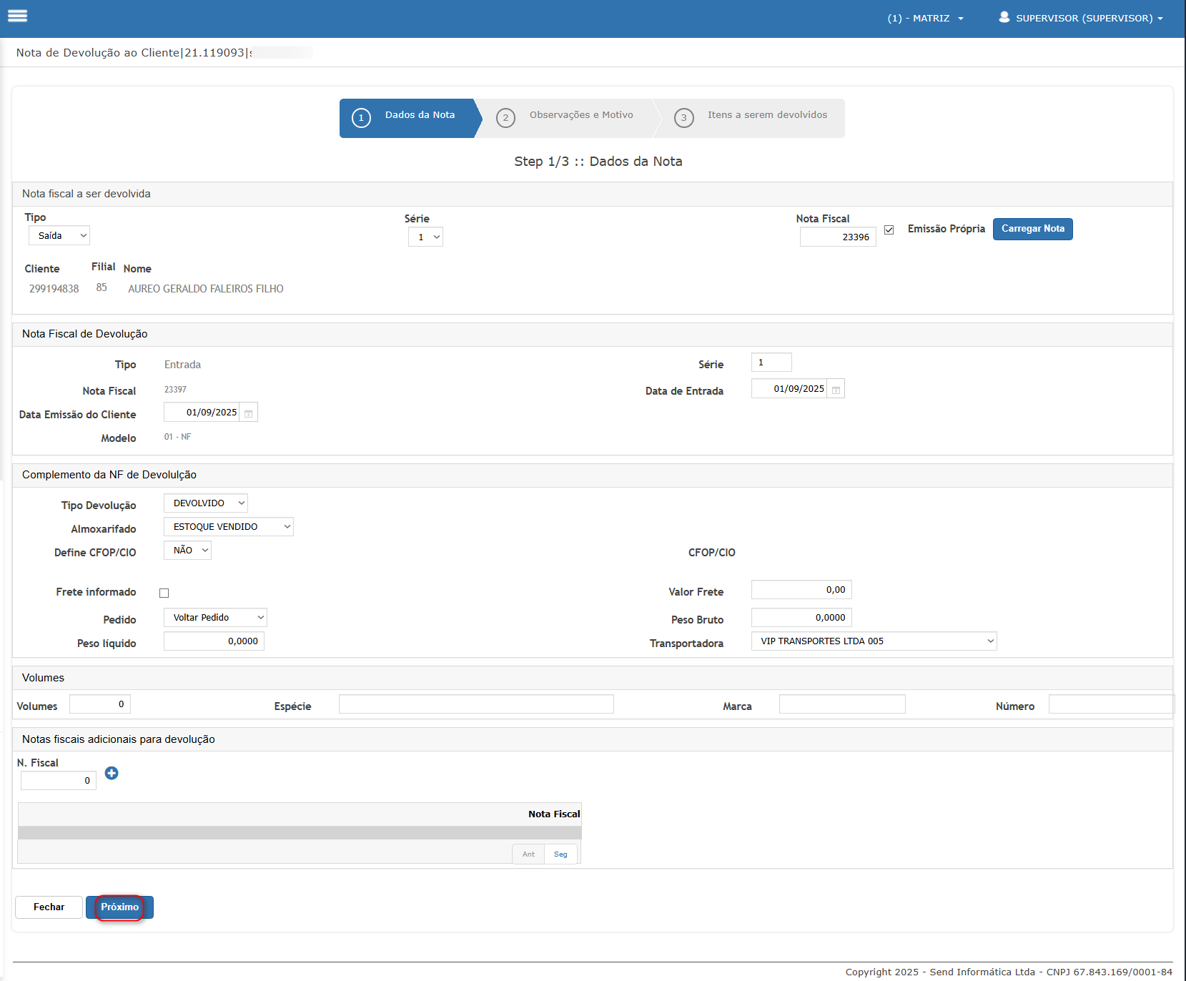Click step 3 circle icon in wizard

(683, 118)
